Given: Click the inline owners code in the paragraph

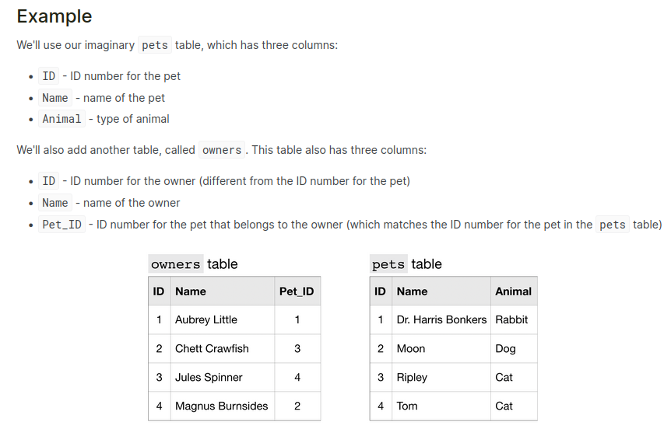Looking at the screenshot, I should pyautogui.click(x=222, y=150).
